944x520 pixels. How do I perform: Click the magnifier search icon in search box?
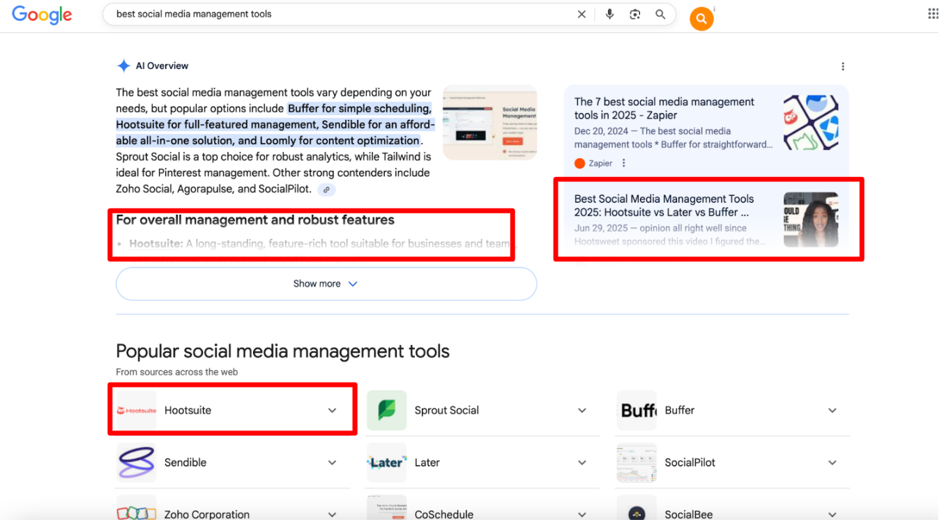pos(660,14)
